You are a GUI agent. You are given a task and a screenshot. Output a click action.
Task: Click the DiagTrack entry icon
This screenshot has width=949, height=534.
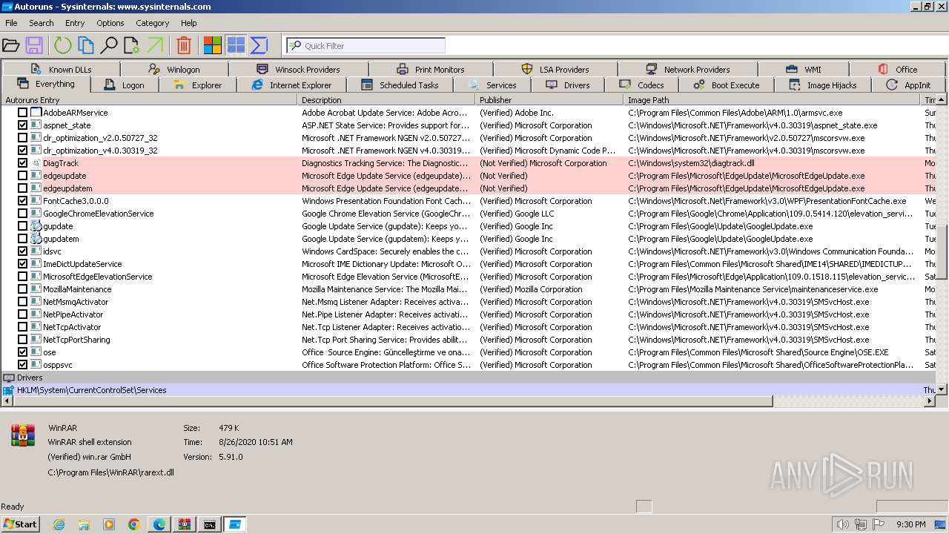tap(36, 163)
